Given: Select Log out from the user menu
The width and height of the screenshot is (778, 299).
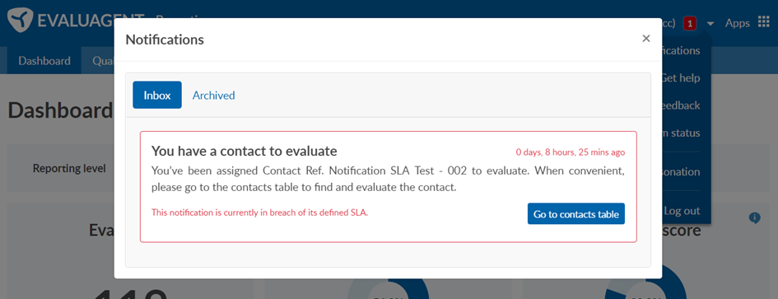Looking at the screenshot, I should (681, 211).
